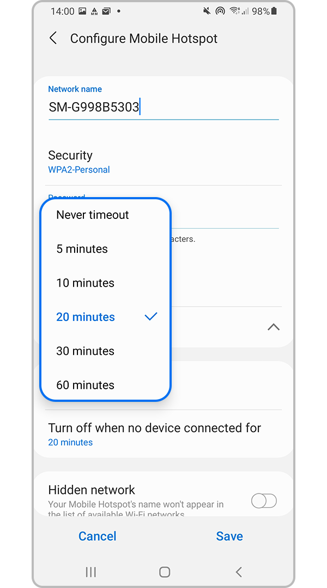
Task: Tap the mail notification icon in status bar
Action: [106, 11]
